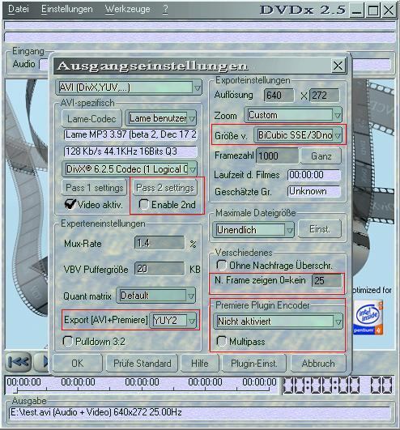This screenshot has height=430, width=400.
Task: Click the Mux-Rate input field
Action: (x=160, y=243)
